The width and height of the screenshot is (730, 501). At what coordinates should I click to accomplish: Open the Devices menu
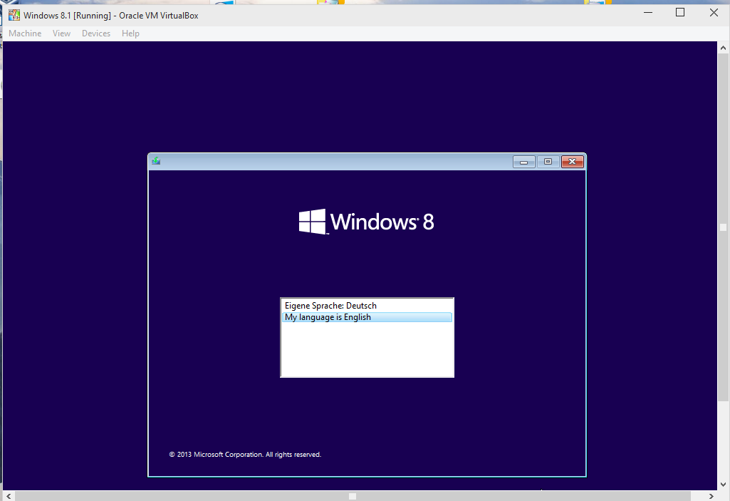pyautogui.click(x=96, y=33)
